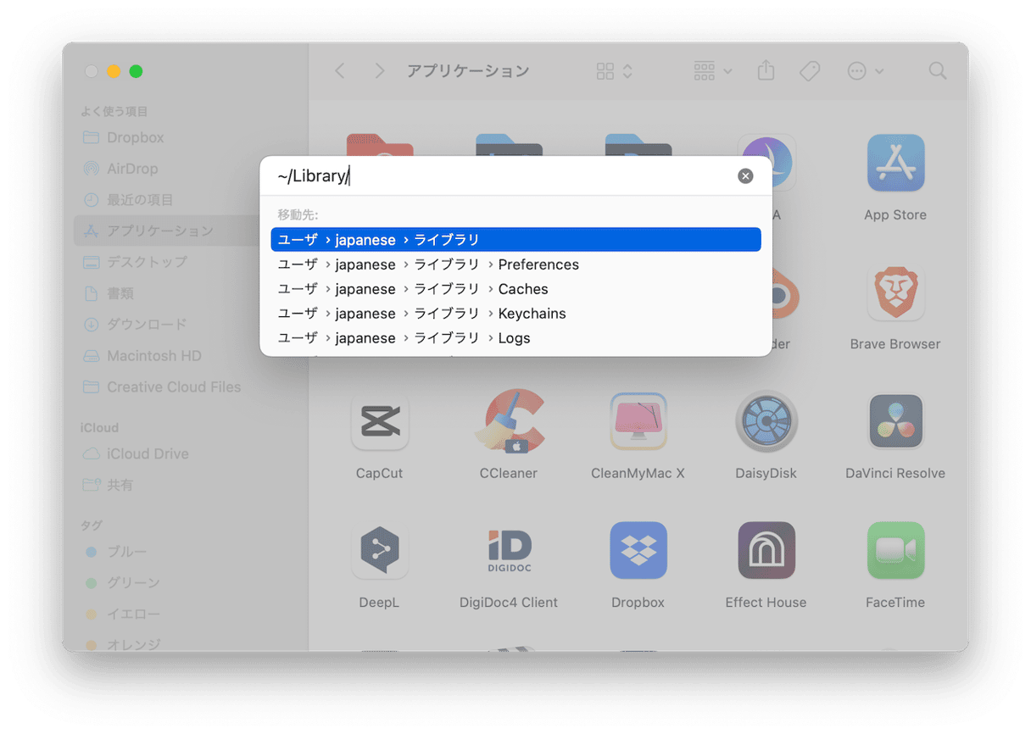This screenshot has height=734, width=1031.
Task: Click the Share toolbar icon
Action: click(766, 70)
